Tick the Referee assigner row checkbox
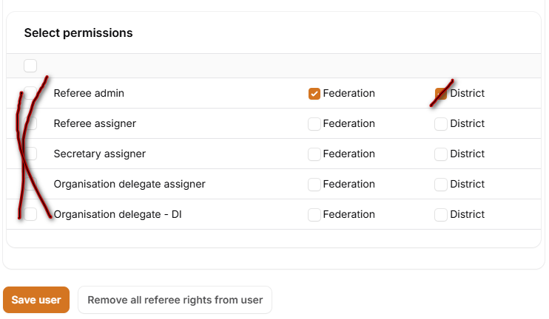This screenshot has width=549, height=319. [30, 123]
